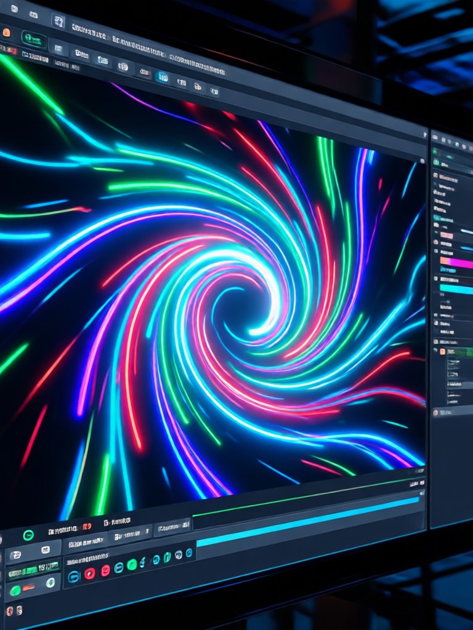Click the green level meter in bottom-left panel
The width and height of the screenshot is (473, 630).
tap(34, 570)
